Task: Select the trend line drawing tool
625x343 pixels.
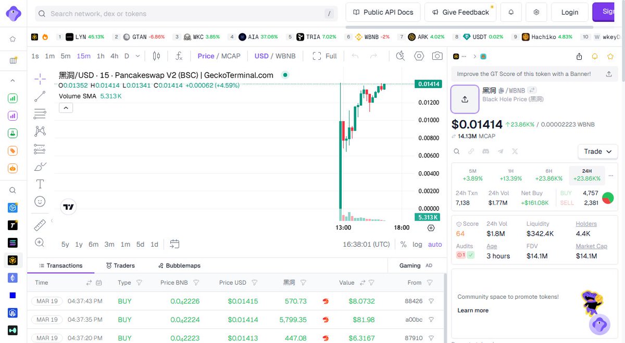Action: coord(40,96)
